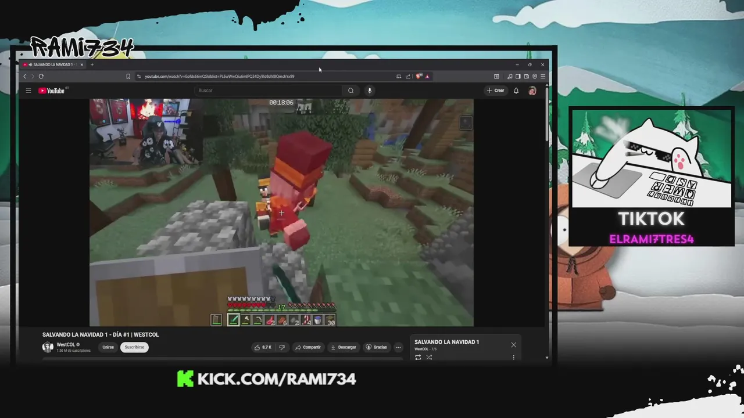Close the SALVANDO LA NAVIDAD browser tab
Image resolution: width=744 pixels, height=418 pixels.
[82, 64]
